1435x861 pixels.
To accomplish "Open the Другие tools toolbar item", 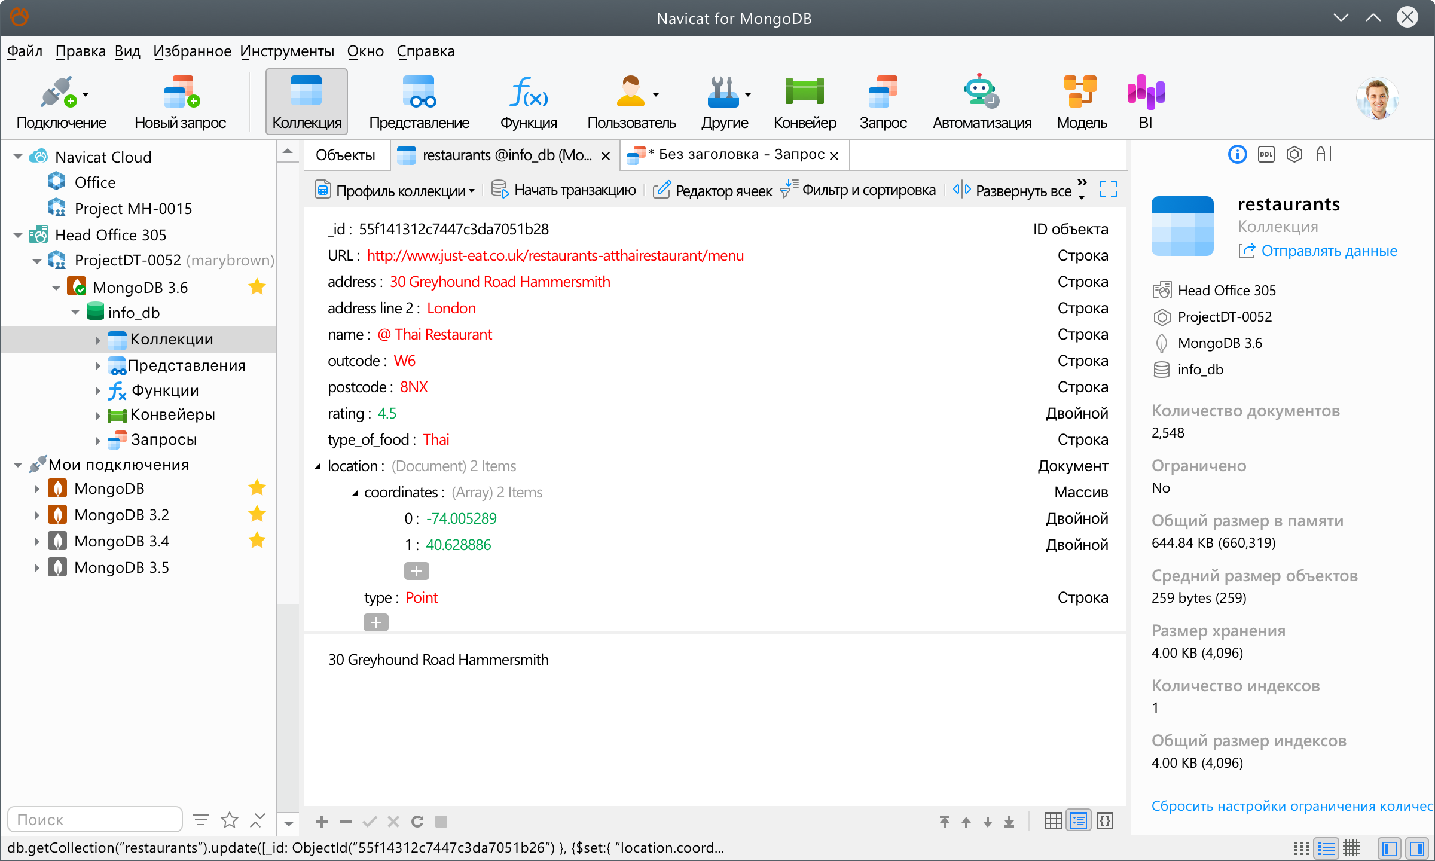I will click(725, 102).
